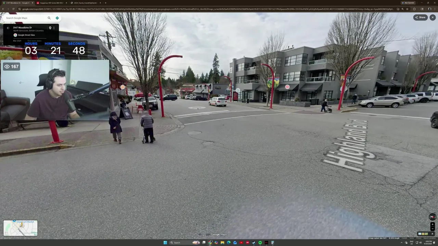Open the three-dot options beside address
This screenshot has height=246, width=438.
click(54, 28)
